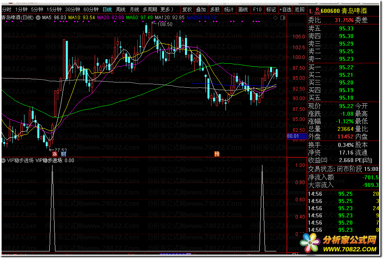
Task: Click the 净资 17.16 value
Action: [x=346, y=153]
